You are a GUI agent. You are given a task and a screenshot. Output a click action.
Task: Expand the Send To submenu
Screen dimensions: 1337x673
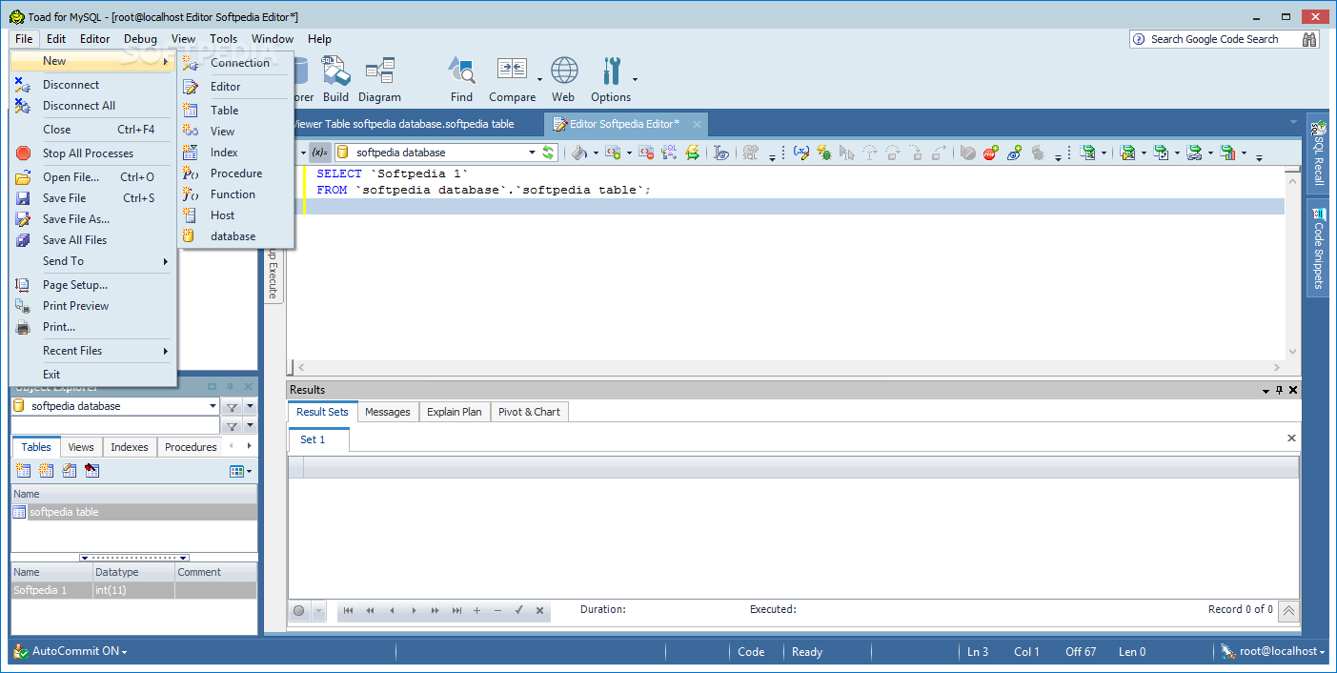tap(92, 261)
